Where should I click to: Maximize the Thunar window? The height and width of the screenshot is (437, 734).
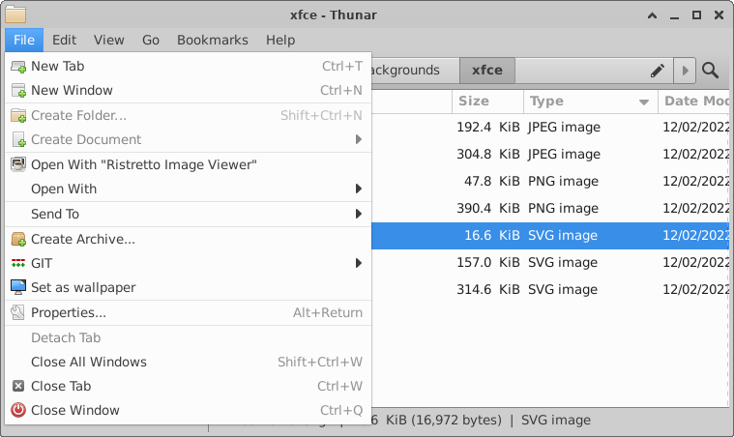click(x=696, y=15)
